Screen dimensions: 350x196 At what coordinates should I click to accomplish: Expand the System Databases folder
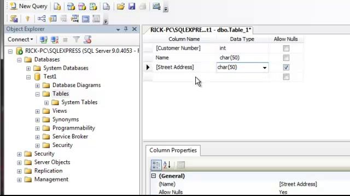(x=28, y=69)
